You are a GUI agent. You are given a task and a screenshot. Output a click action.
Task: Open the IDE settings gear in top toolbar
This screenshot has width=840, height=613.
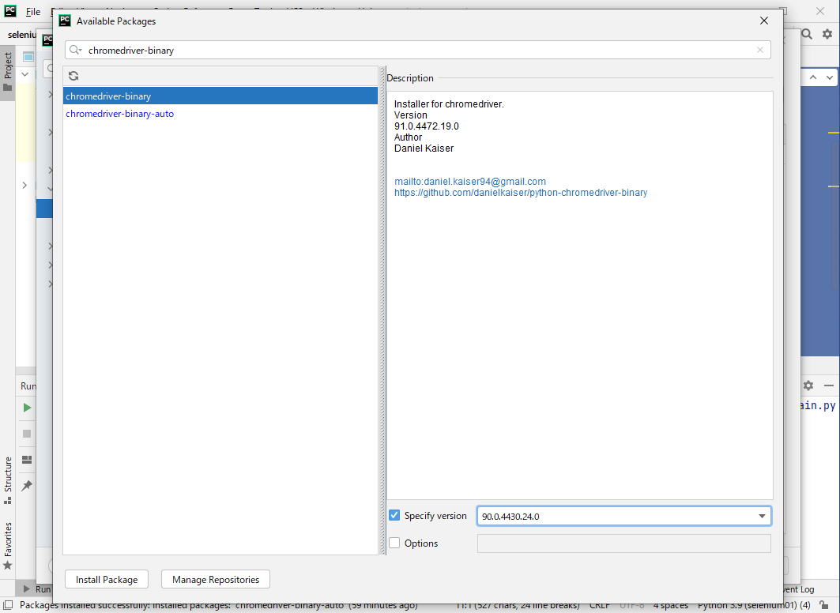[827, 34]
